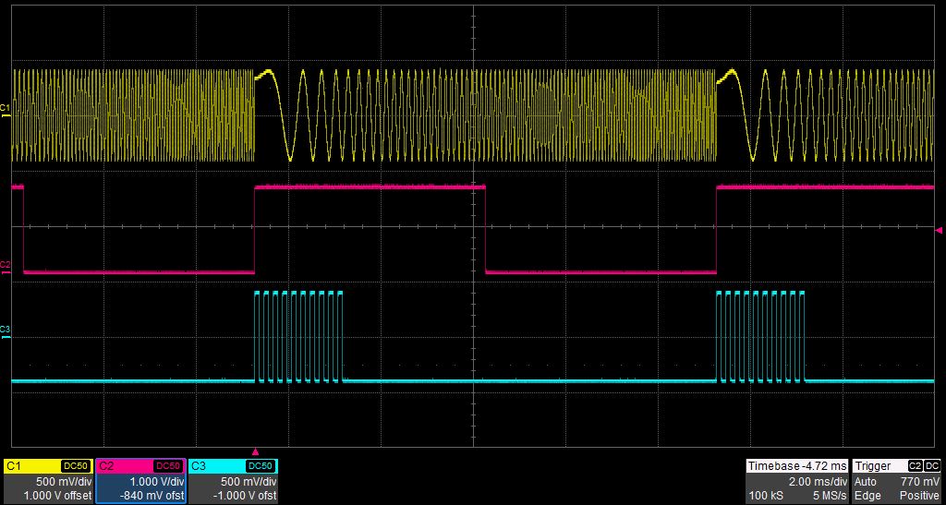The height and width of the screenshot is (505, 946).
Task: Open the C1 channel descriptor box
Action: (x=48, y=481)
